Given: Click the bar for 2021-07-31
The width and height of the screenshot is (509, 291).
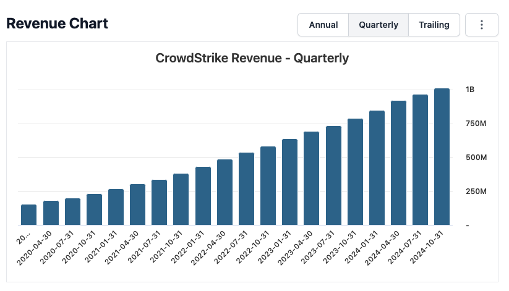Looking at the screenshot, I should click(159, 203).
